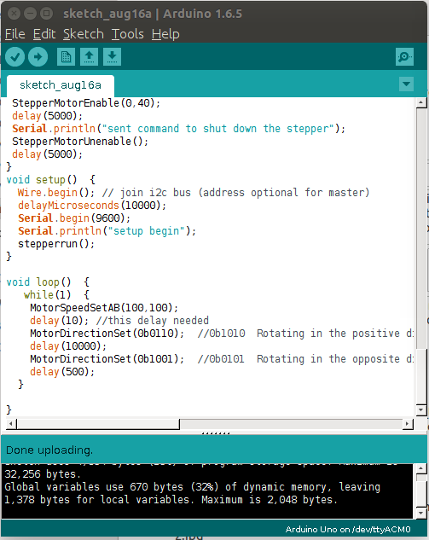Screen dimensions: 429x540
Task: Click the '//this delay needed' comment
Action: [153, 321]
